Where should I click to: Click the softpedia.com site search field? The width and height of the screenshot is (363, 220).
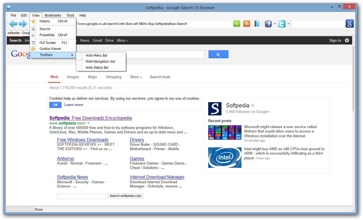click(81, 196)
